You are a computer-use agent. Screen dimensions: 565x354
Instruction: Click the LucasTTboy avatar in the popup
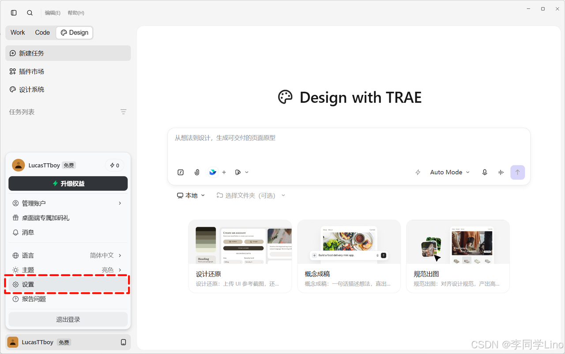click(x=18, y=165)
